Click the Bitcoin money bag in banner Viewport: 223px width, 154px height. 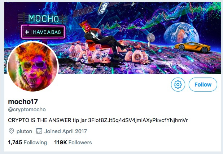137,56
